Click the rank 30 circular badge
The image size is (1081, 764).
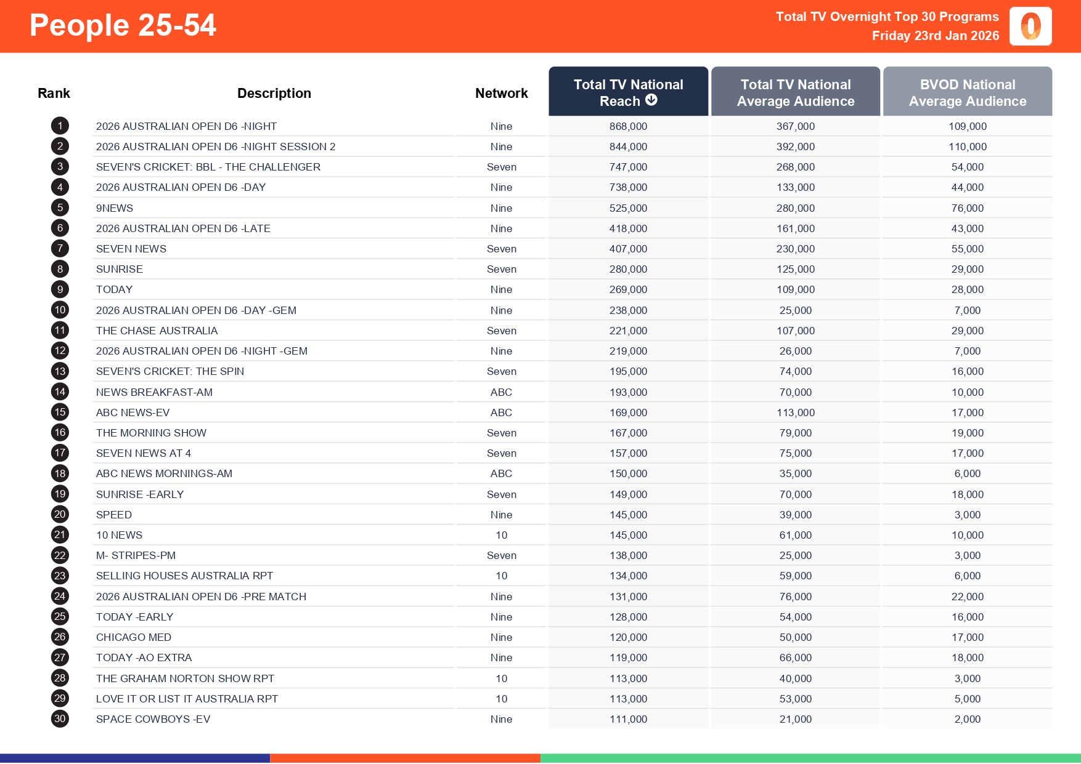(59, 718)
